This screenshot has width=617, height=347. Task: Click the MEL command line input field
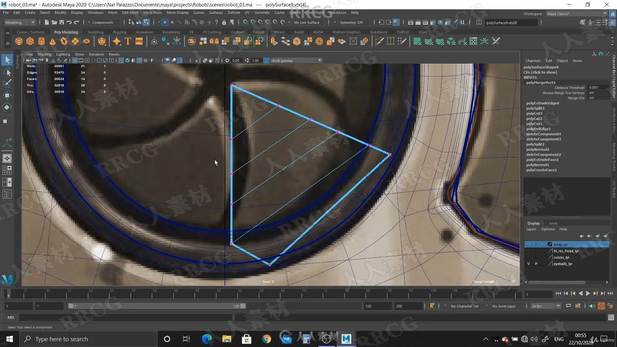click(125, 317)
